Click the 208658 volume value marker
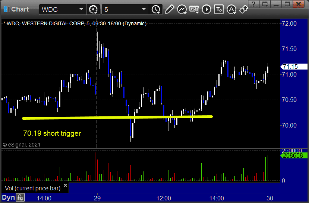 [x=294, y=155]
